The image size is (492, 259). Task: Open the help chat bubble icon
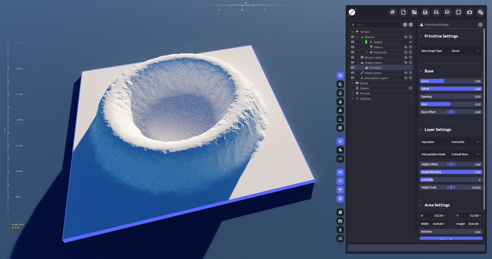(x=480, y=12)
